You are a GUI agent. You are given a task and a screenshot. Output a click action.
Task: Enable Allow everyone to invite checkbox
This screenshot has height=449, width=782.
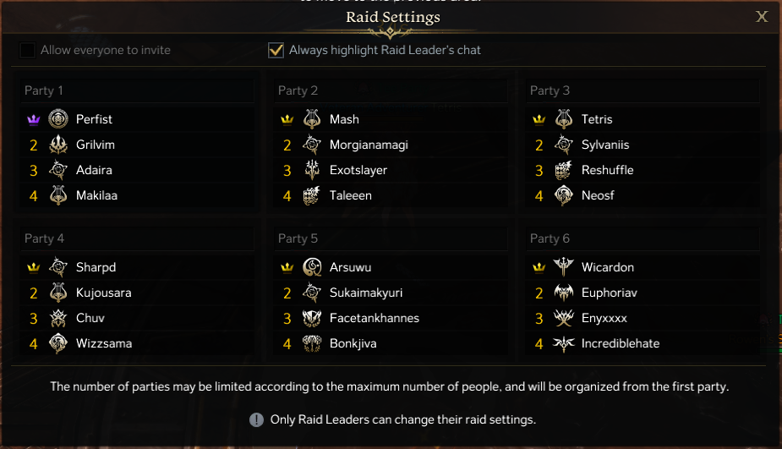[x=28, y=50]
